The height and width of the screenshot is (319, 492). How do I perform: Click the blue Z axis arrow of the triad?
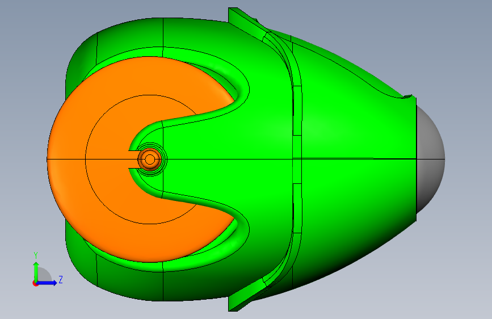click(47, 283)
